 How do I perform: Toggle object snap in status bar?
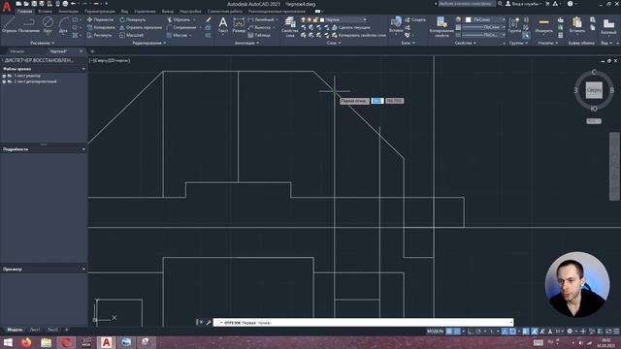512,332
